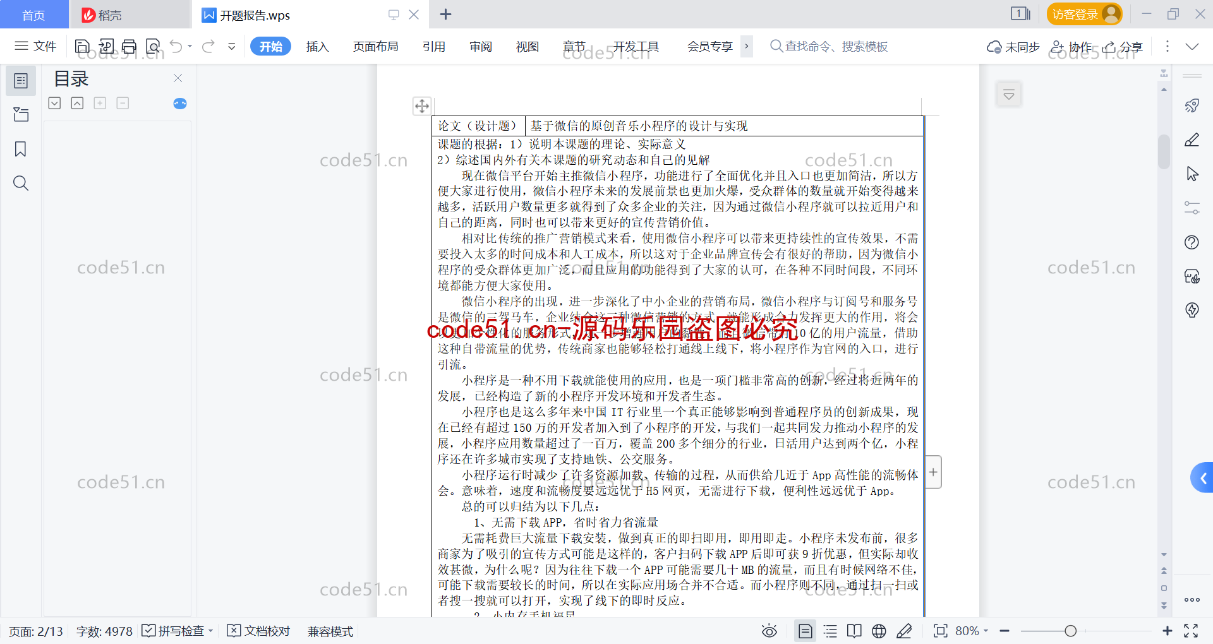Click the table move handle icon
The image size is (1213, 644).
click(422, 105)
